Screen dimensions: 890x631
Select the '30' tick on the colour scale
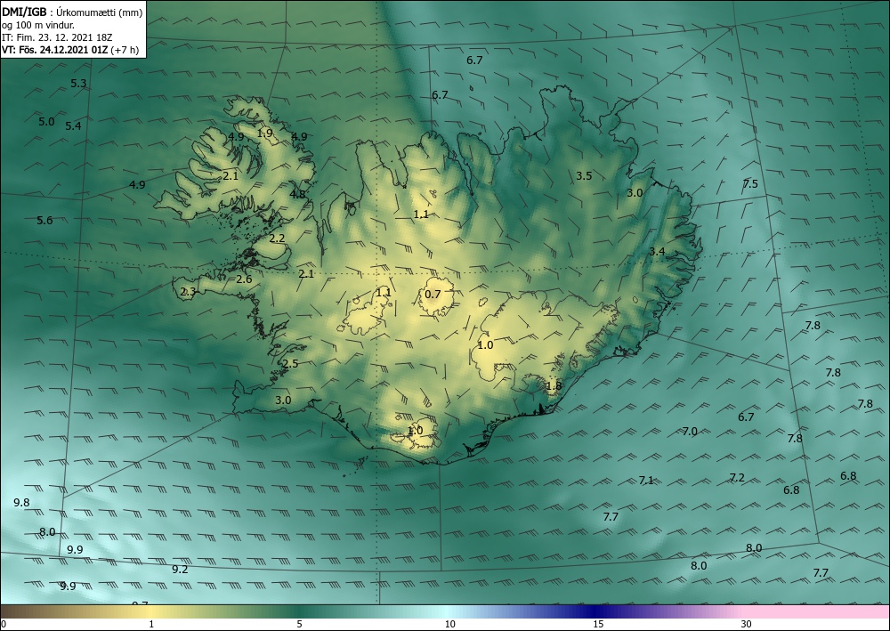pos(747,624)
